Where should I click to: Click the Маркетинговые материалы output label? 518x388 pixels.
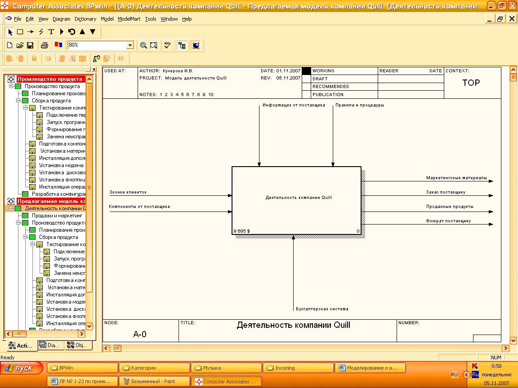456,178
